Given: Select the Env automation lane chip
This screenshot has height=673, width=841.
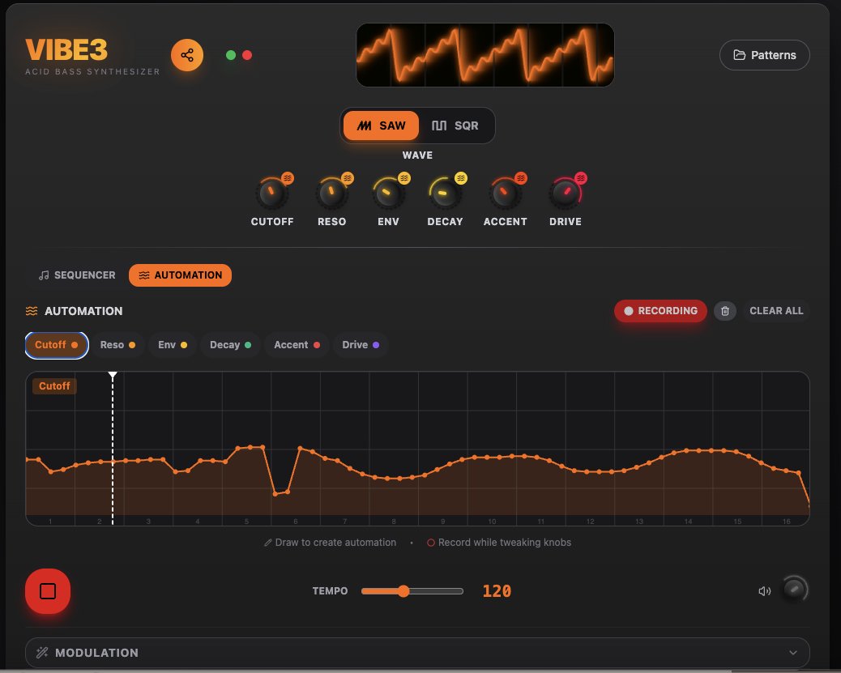Looking at the screenshot, I should (172, 345).
